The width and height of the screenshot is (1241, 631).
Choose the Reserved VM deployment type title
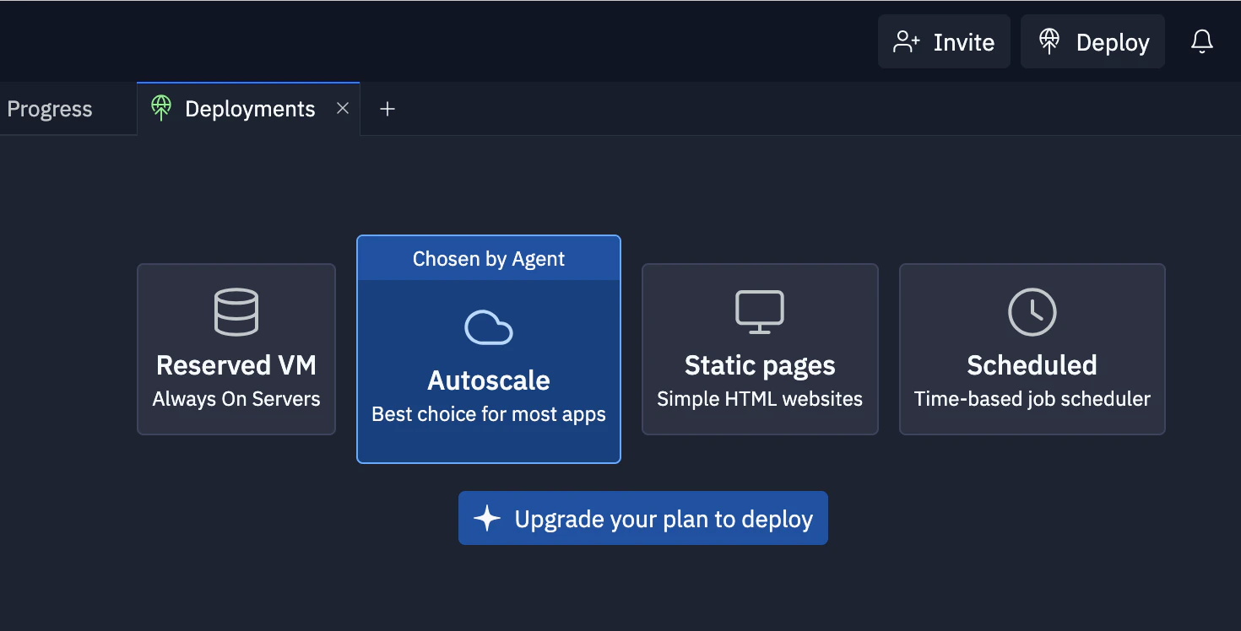pyautogui.click(x=236, y=365)
